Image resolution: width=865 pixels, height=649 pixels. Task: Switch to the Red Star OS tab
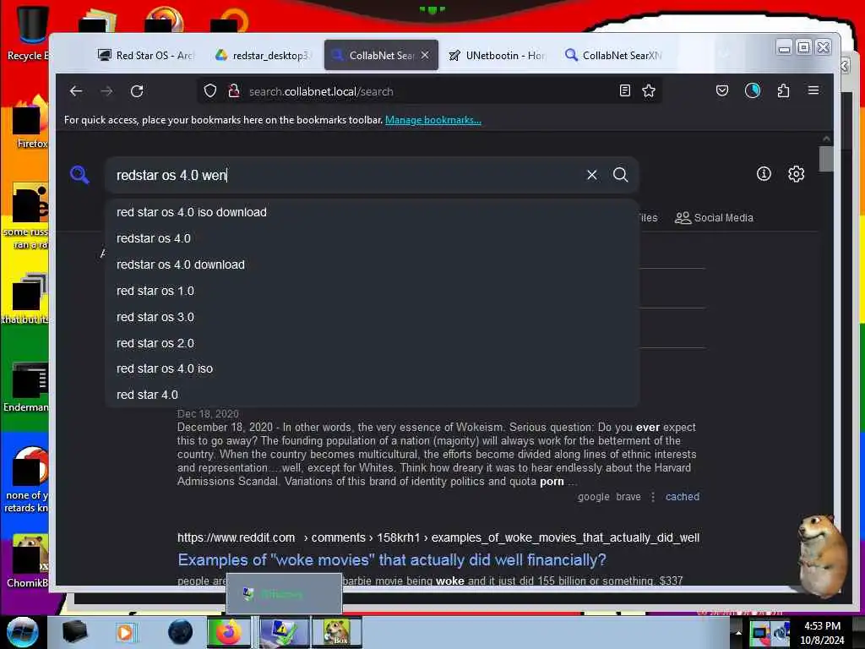click(x=145, y=55)
